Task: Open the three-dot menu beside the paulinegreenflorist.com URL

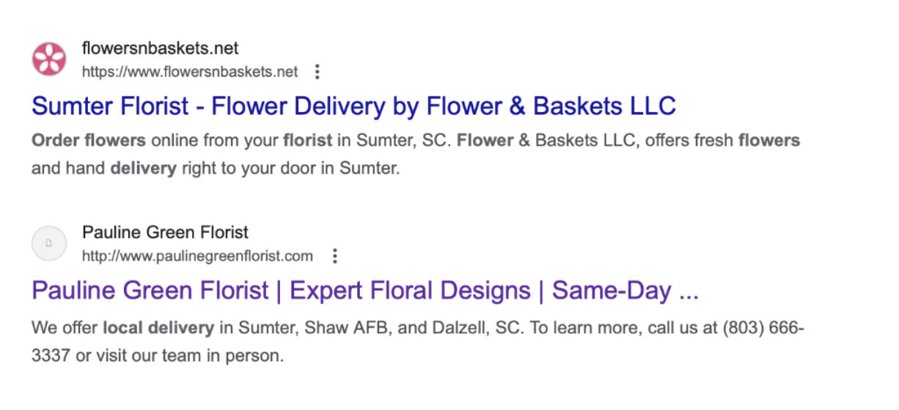Action: coord(334,256)
